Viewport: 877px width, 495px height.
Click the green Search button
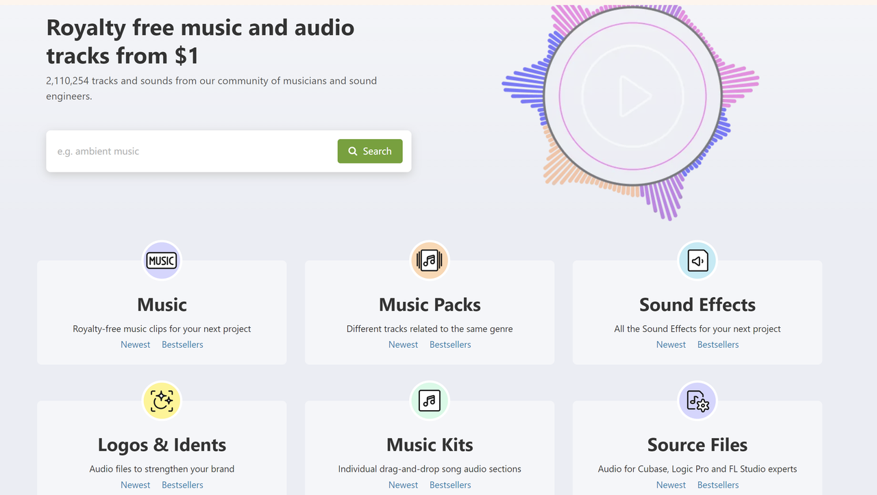click(370, 151)
